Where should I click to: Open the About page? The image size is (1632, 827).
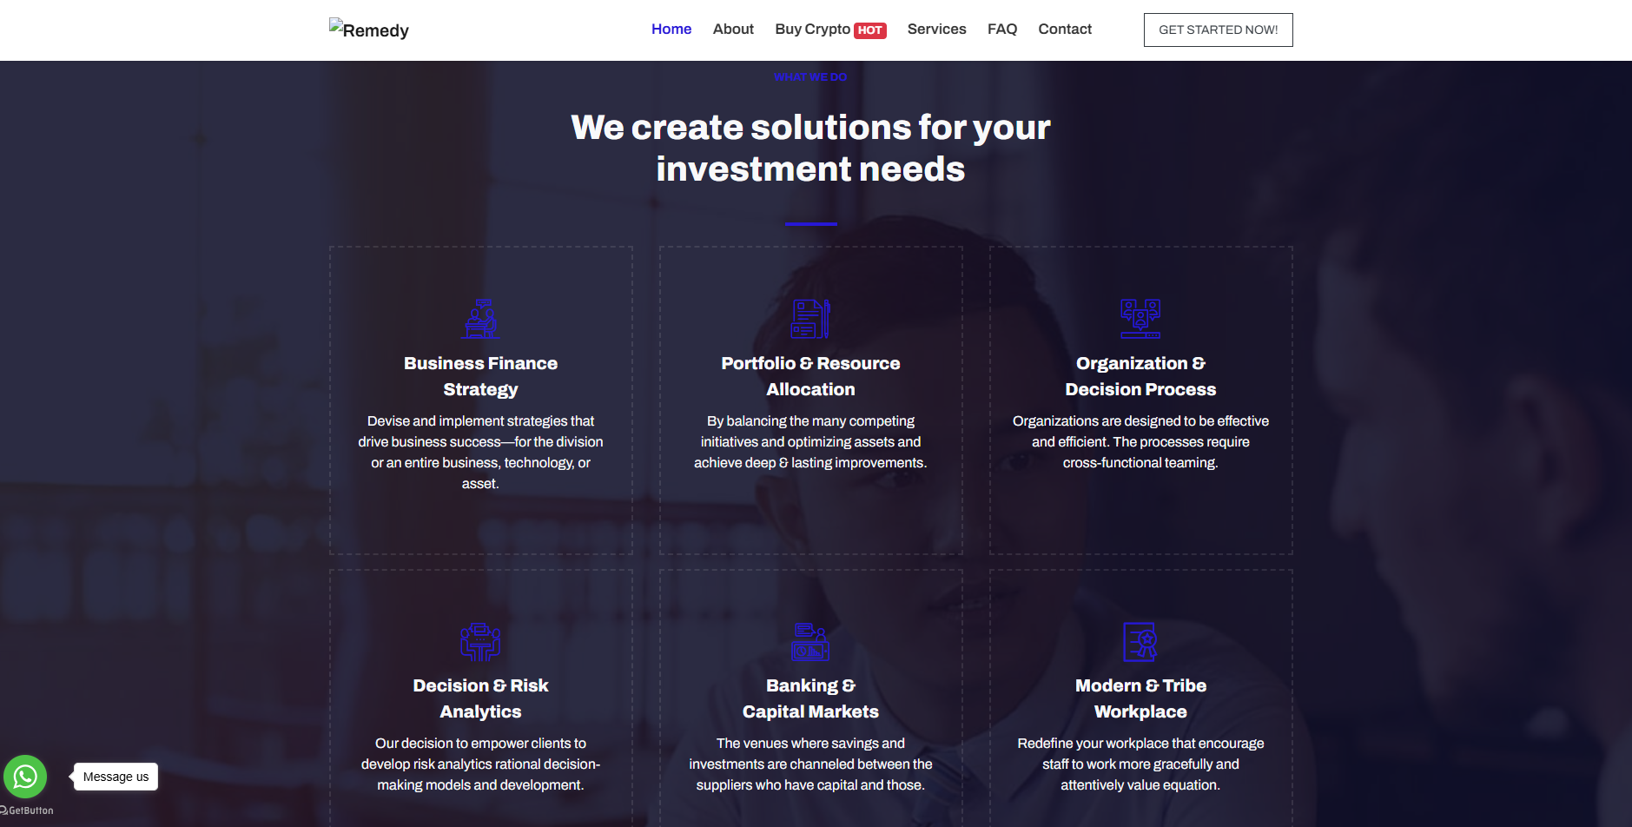(x=733, y=30)
